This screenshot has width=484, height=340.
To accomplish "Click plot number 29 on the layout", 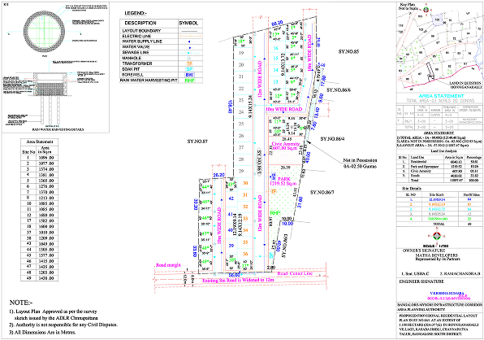I will [241, 171].
